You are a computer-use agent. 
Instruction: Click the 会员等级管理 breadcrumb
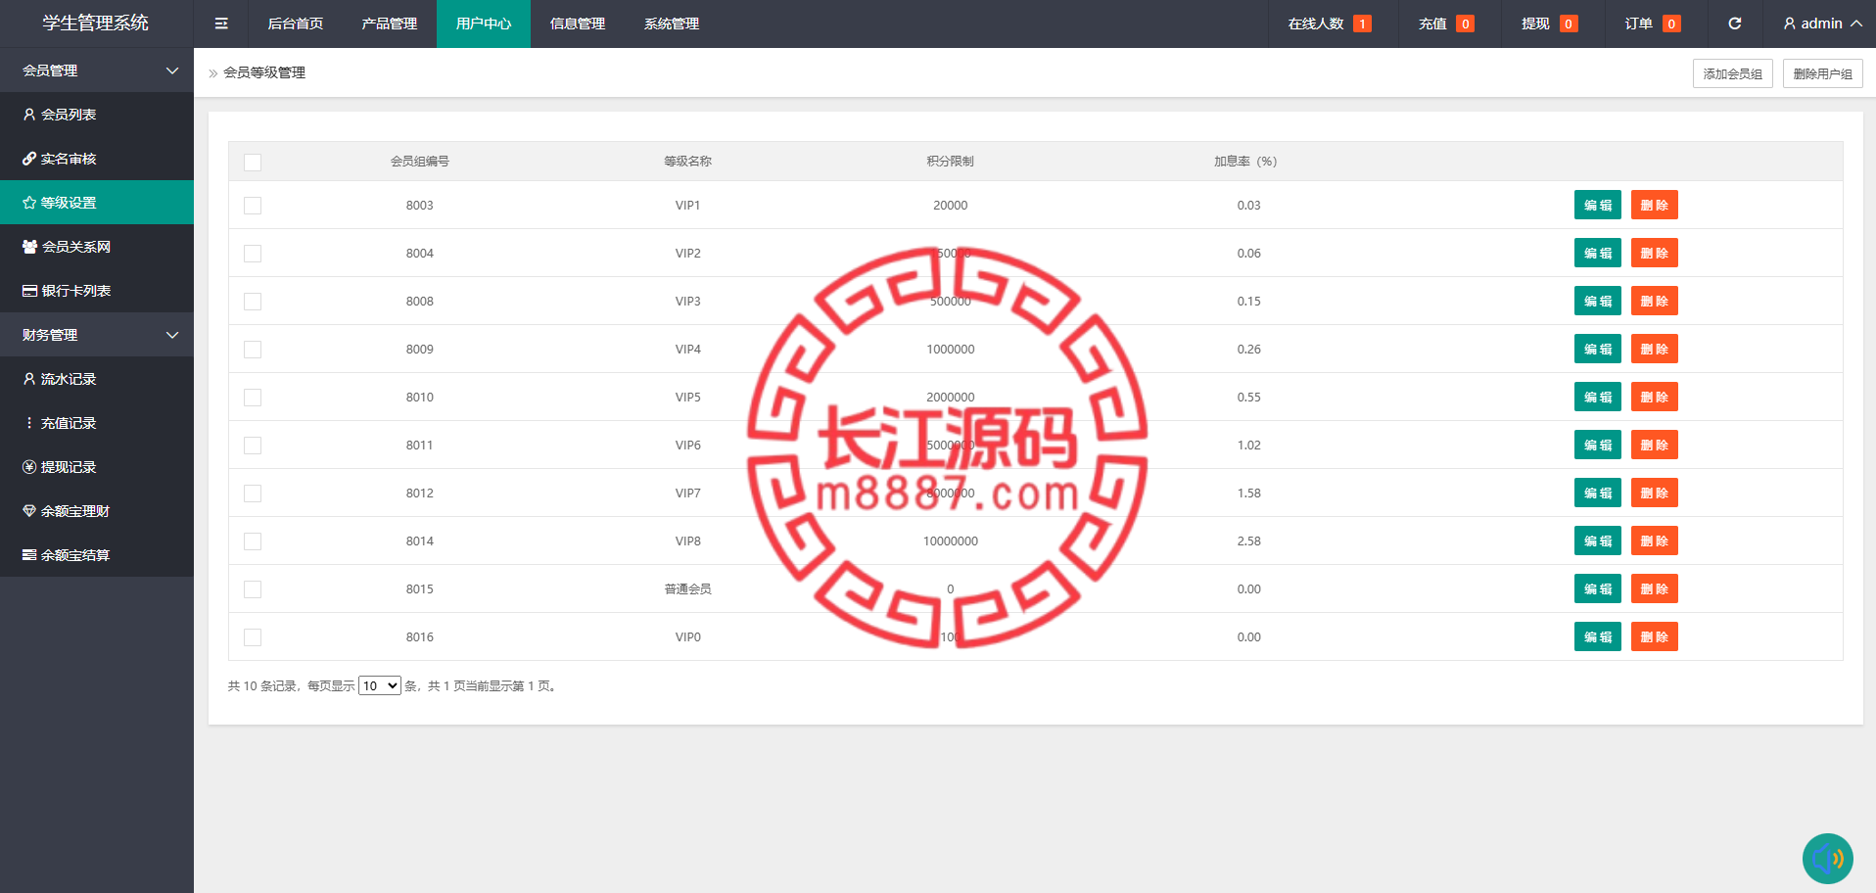[264, 72]
